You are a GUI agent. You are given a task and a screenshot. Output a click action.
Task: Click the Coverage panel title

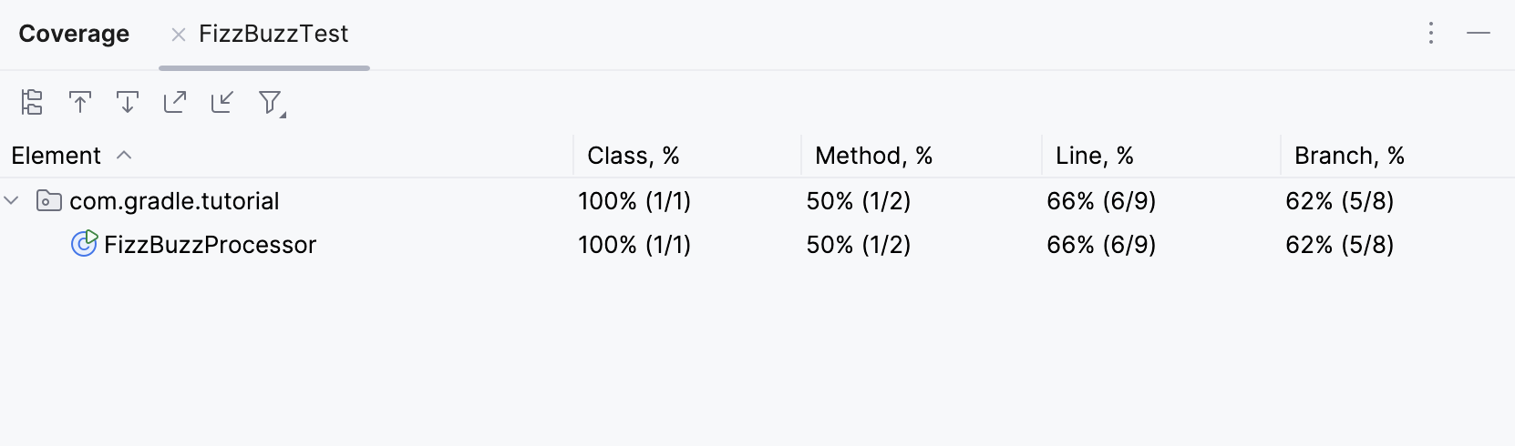click(x=74, y=34)
